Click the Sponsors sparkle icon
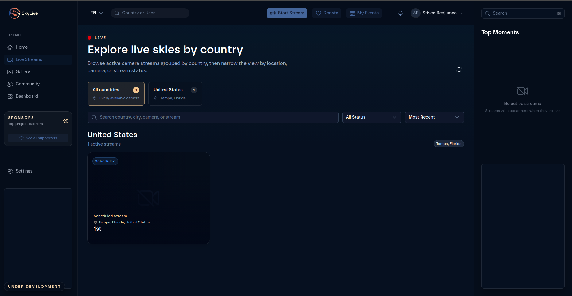Viewport: 572px width, 296px height. point(65,121)
